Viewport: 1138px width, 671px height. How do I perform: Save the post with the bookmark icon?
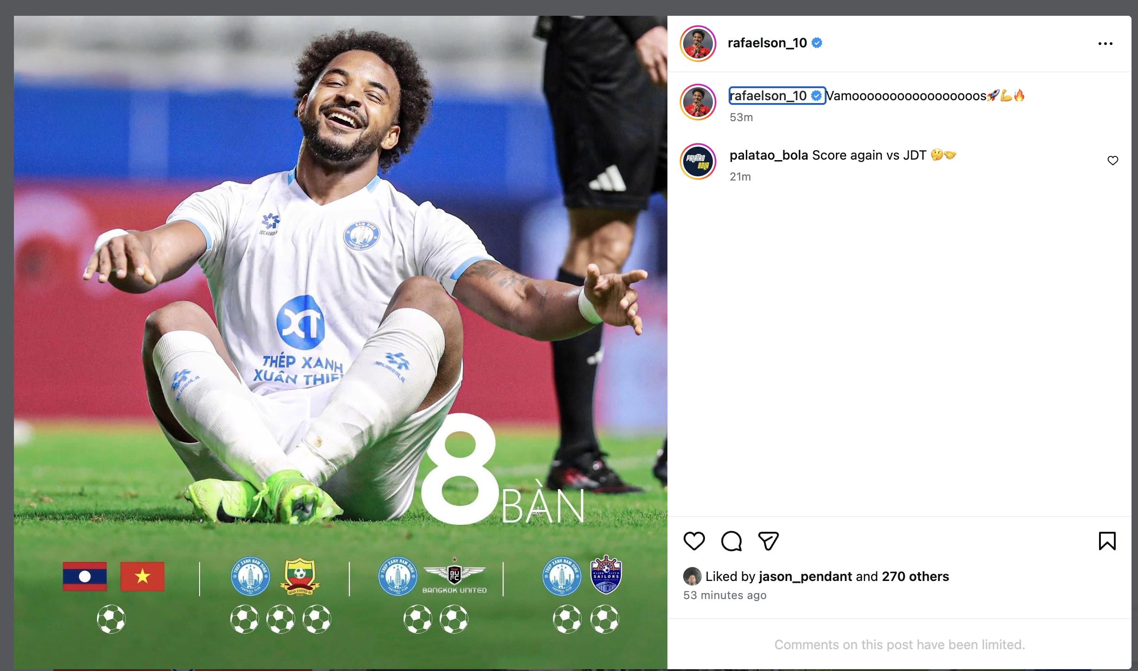click(1107, 541)
